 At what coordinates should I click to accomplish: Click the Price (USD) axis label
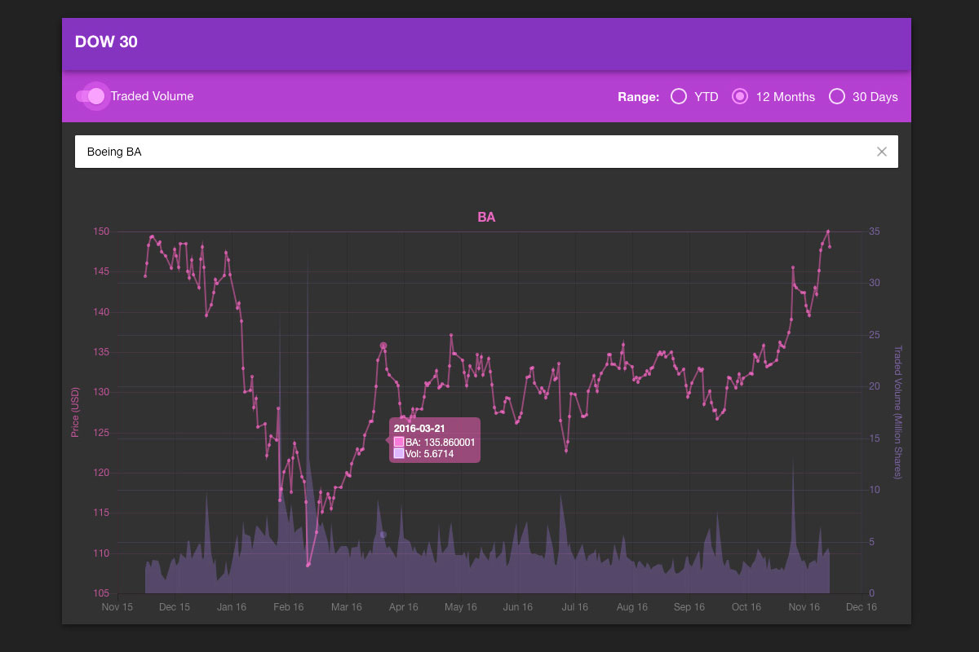(75, 412)
